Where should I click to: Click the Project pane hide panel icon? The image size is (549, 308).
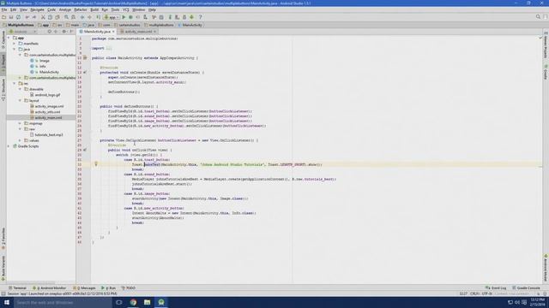click(71, 32)
